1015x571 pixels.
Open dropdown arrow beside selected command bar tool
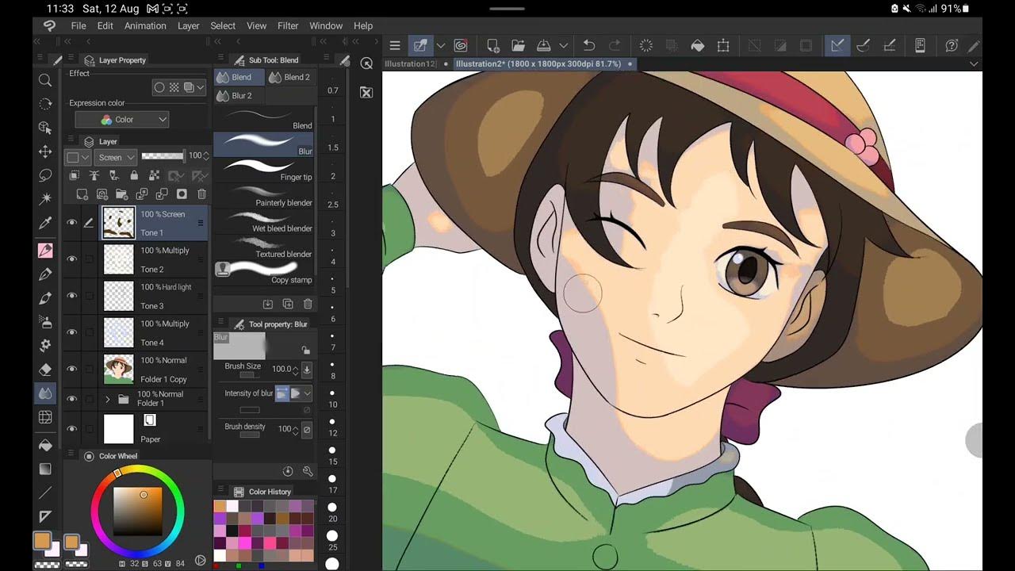pyautogui.click(x=441, y=46)
